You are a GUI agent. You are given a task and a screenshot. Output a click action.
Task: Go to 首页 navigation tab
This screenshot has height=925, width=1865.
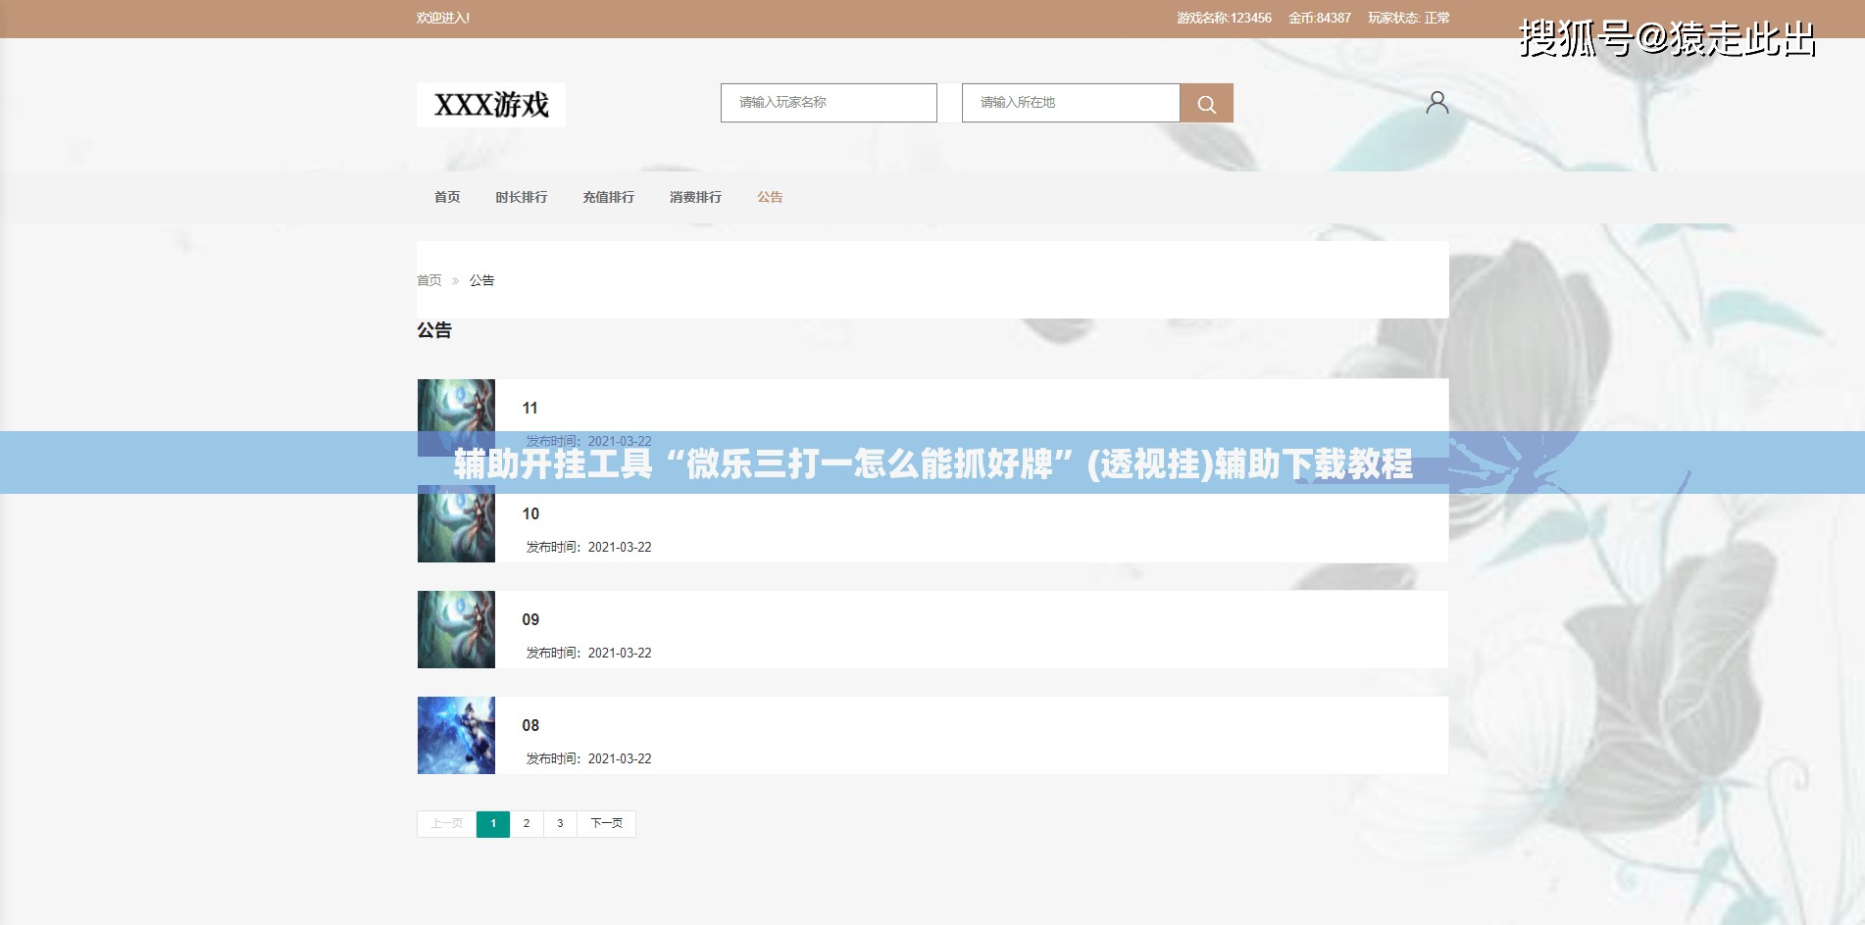(447, 197)
